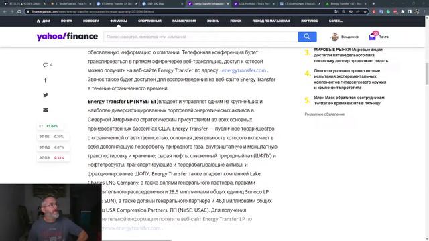This screenshot has height=241, width=429.
Task: Click the translate page icon in the address bar
Action: coord(336,12)
